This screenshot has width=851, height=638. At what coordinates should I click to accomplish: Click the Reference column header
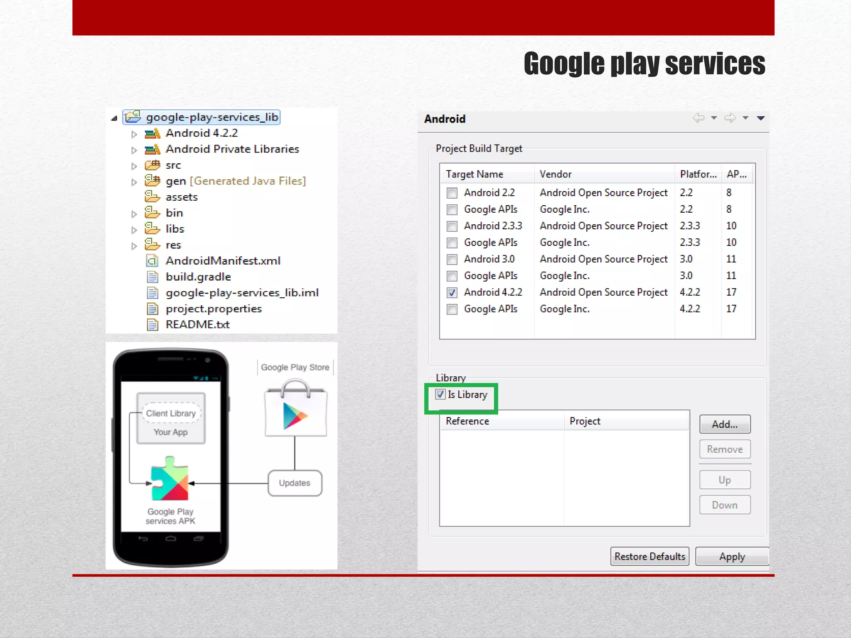[x=502, y=421]
